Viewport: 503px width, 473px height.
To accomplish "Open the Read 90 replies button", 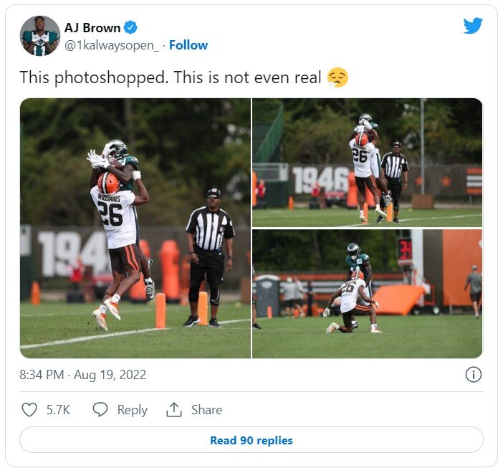I will [251, 440].
